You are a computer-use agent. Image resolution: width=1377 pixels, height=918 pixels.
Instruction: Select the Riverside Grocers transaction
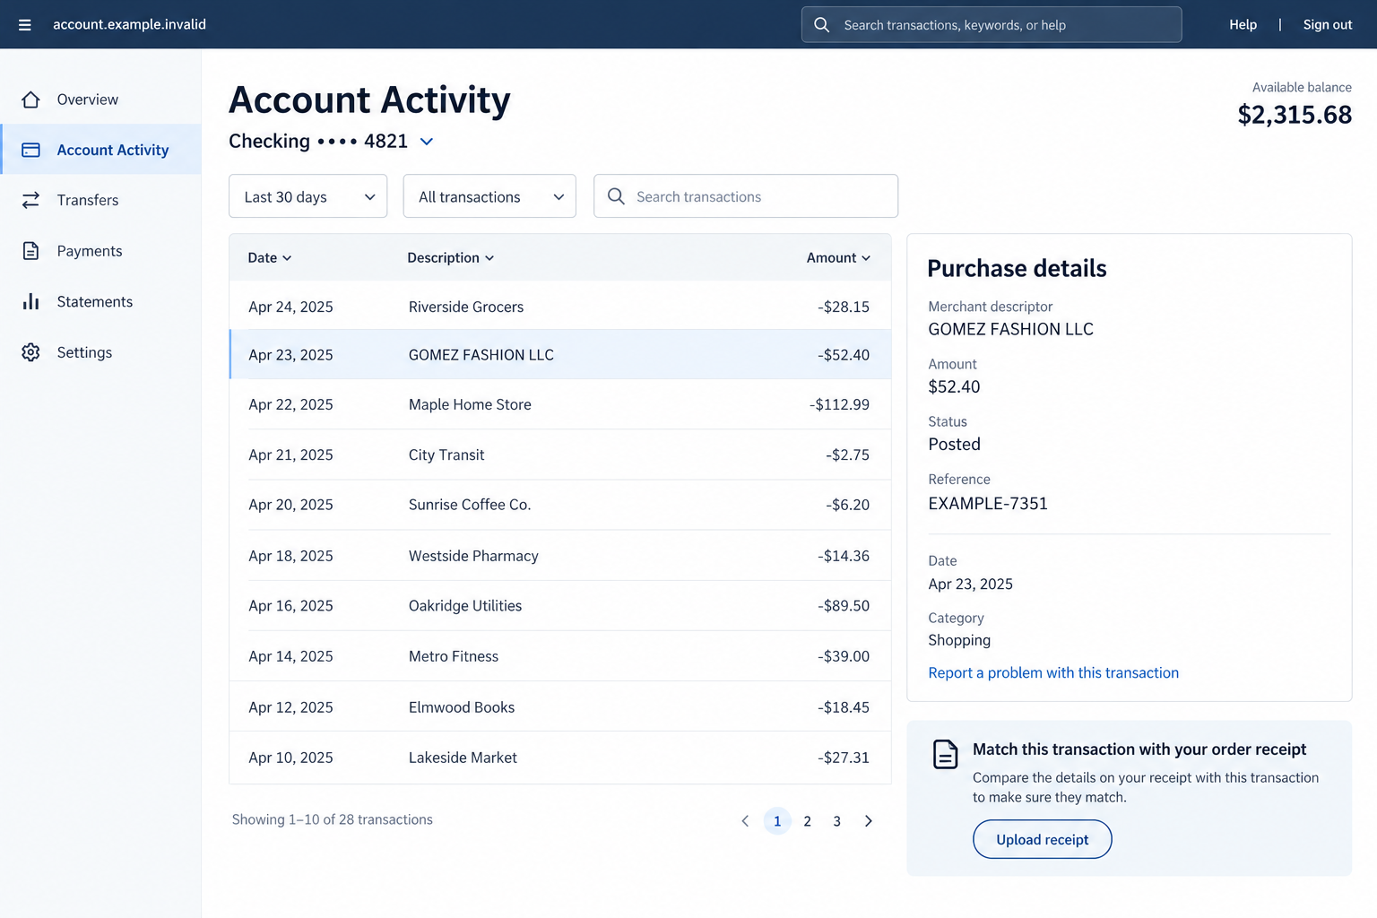[x=560, y=307]
